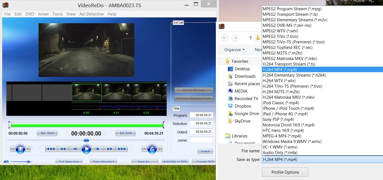
Task: Open the Save as type combo box
Action: click(x=322, y=159)
